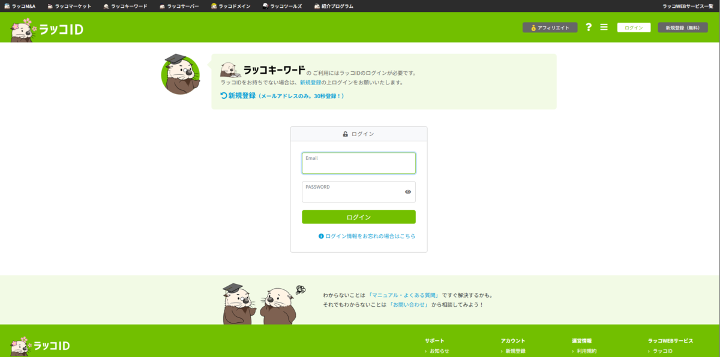Click the ラッコツールズ icon in top bar
This screenshot has height=357, width=720.
tap(265, 6)
